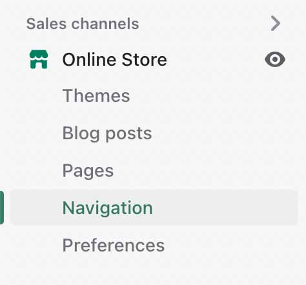Open the Themes section
Viewport: 306px width, 285px height.
(96, 95)
